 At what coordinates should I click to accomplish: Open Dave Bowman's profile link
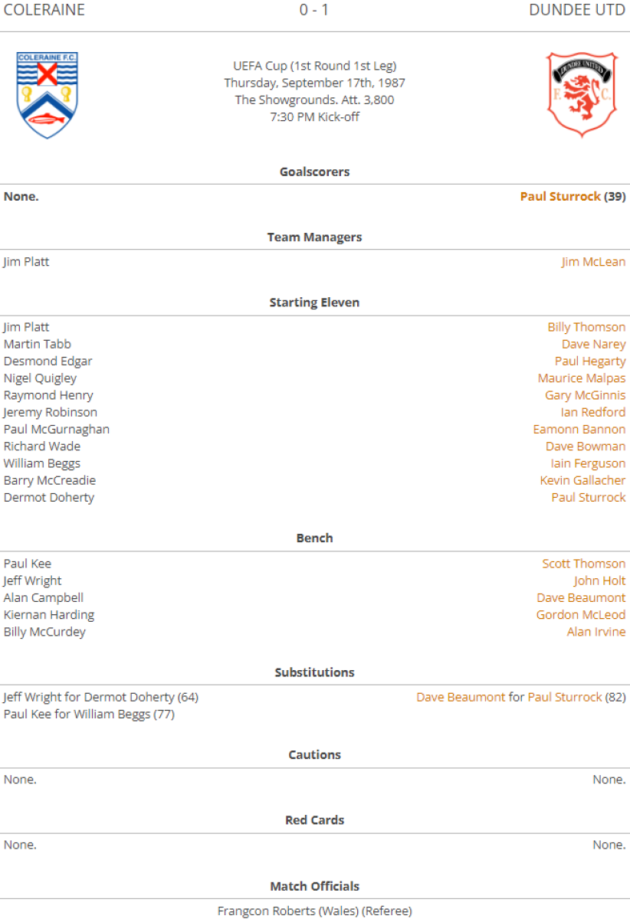[586, 446]
